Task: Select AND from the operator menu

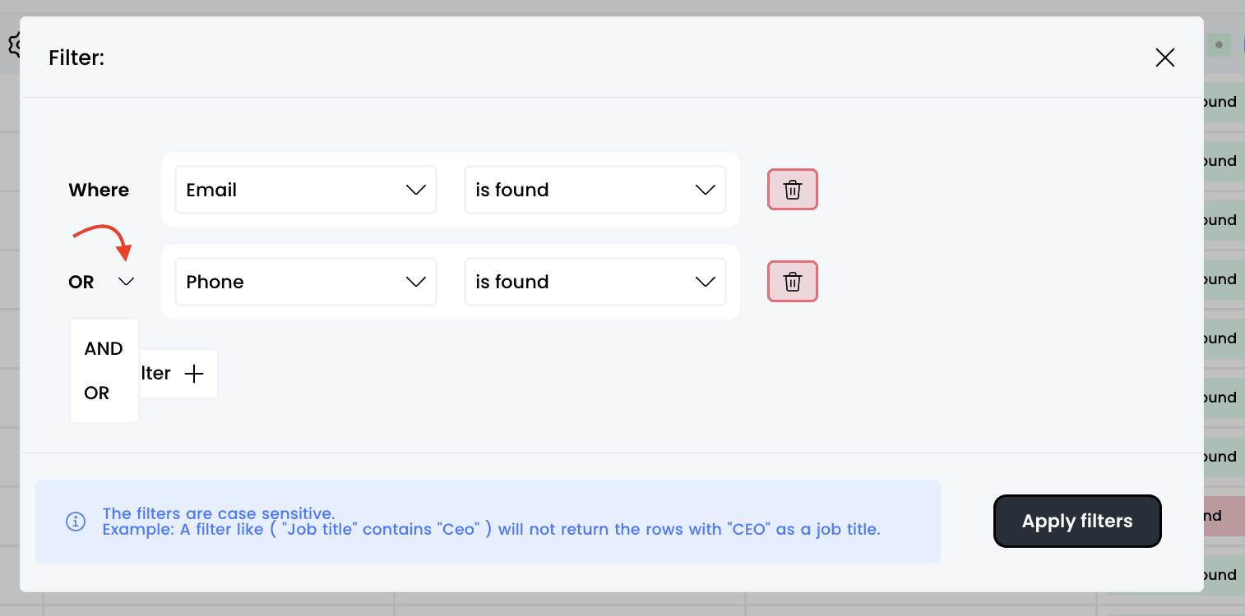Action: coord(104,349)
